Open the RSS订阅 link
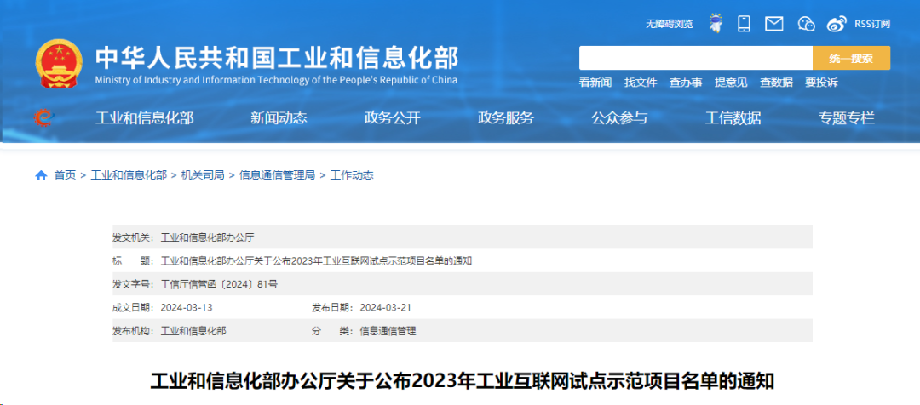Image resolution: width=920 pixels, height=405 pixels. (872, 24)
